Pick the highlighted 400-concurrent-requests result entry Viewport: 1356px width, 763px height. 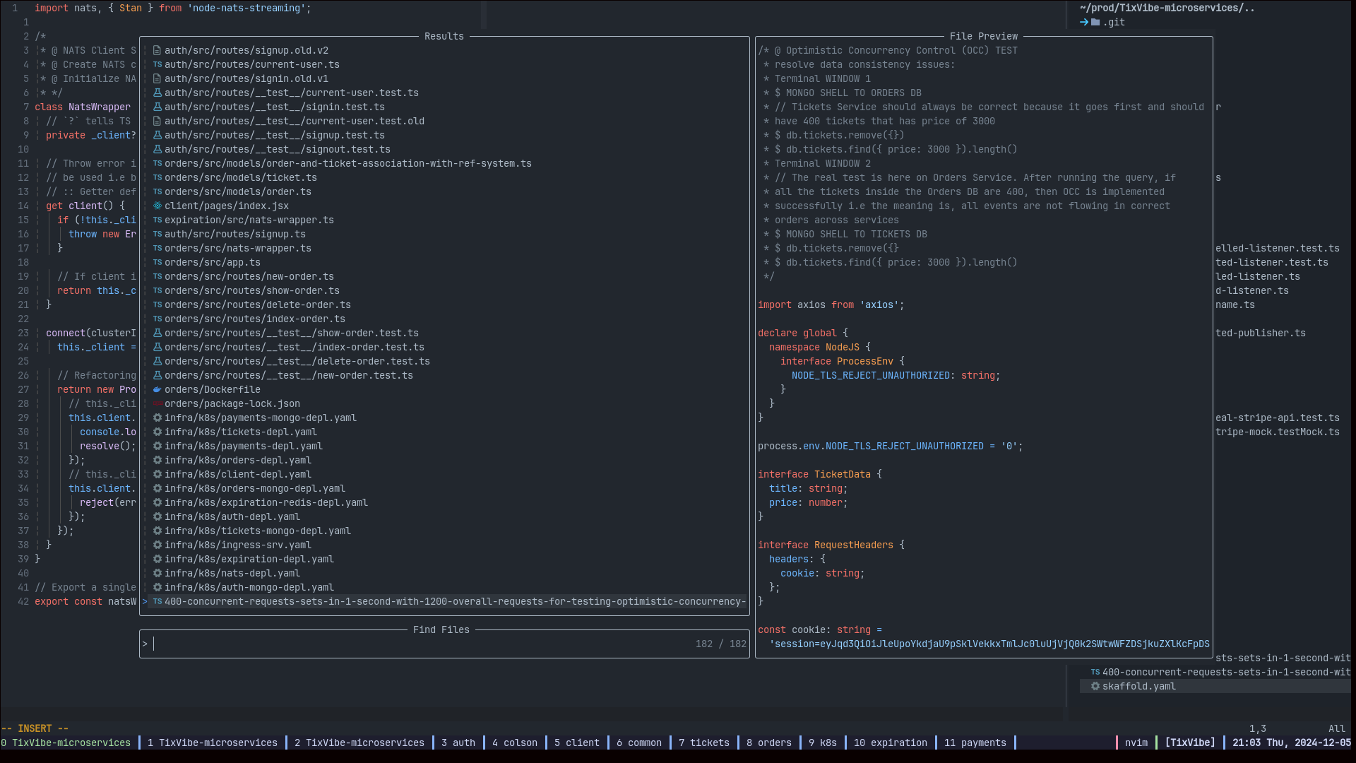452,601
